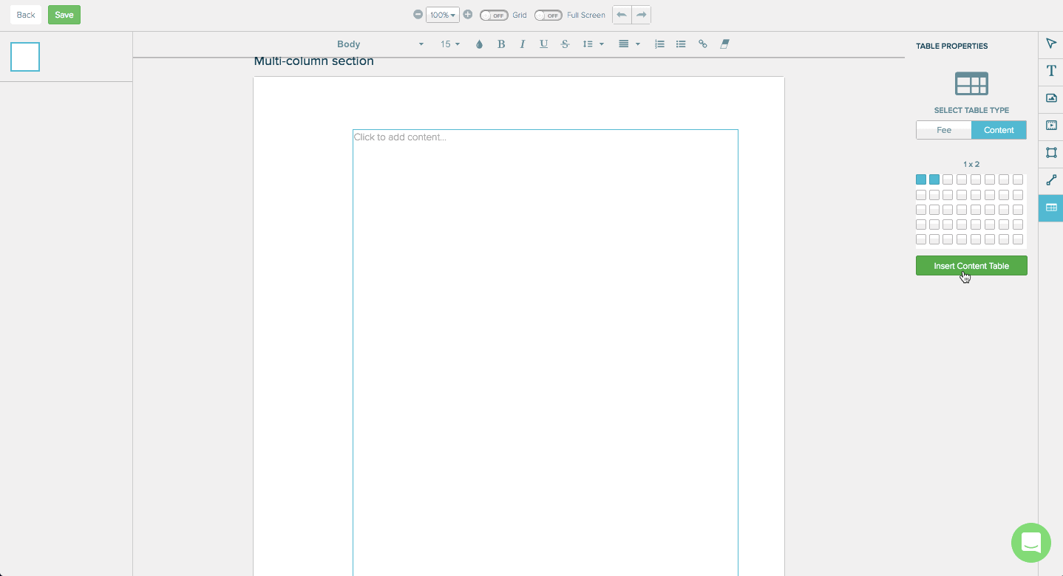Open the Video tool in the sidebar
The height and width of the screenshot is (576, 1063).
click(1050, 125)
